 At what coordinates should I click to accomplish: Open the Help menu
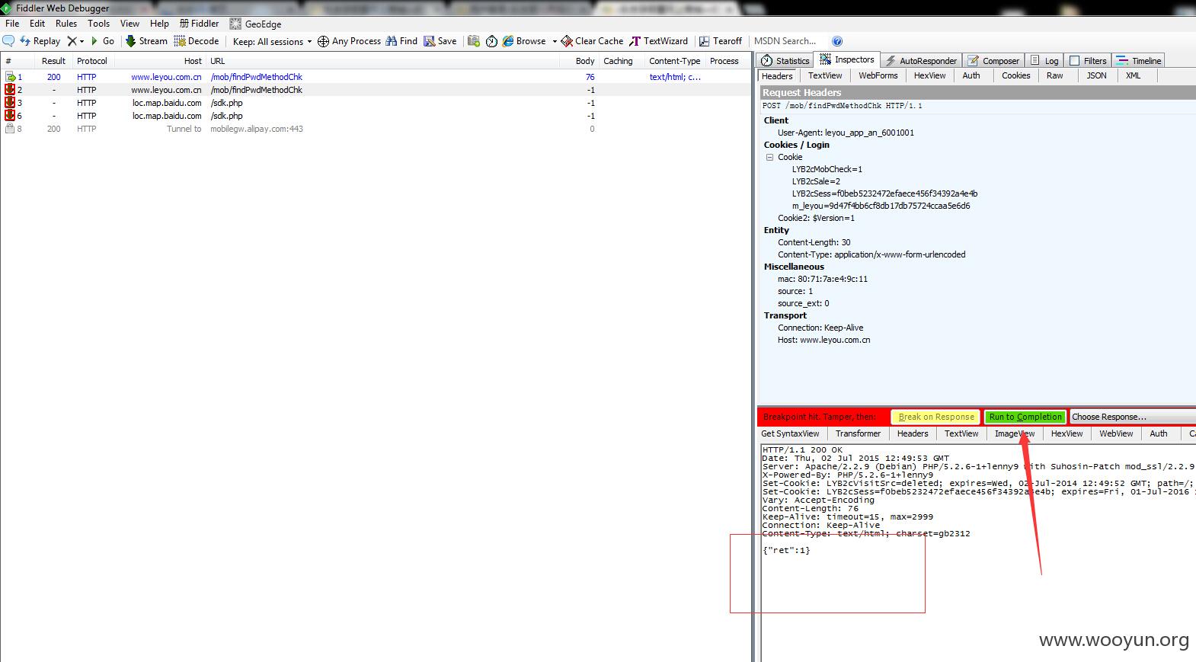(x=159, y=24)
